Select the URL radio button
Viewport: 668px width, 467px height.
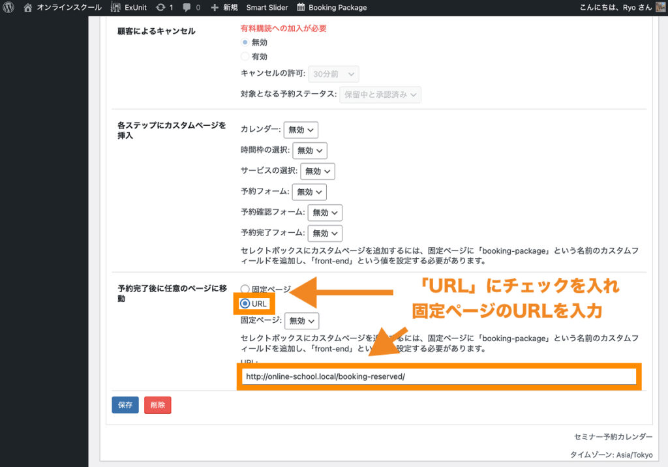pos(245,303)
